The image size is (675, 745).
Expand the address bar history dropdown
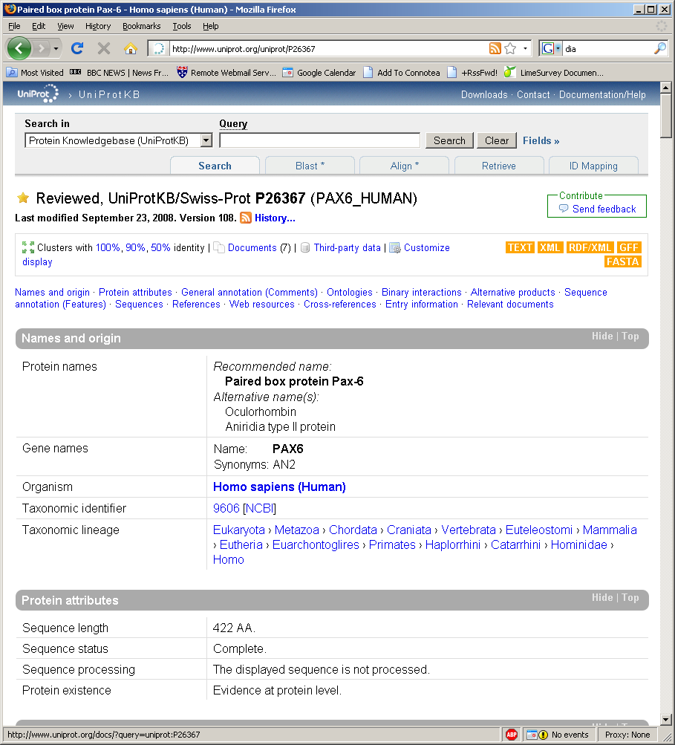click(526, 48)
